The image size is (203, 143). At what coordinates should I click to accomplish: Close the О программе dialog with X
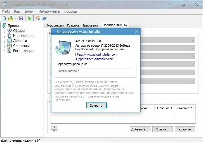point(136,32)
